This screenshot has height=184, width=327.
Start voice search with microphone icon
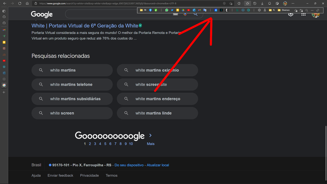[x=185, y=14]
